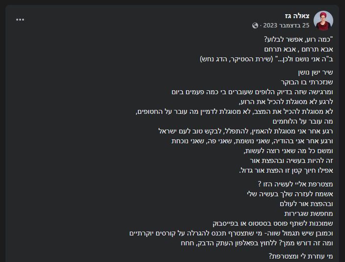Open the profile picture of צאלה גז

coord(323,21)
